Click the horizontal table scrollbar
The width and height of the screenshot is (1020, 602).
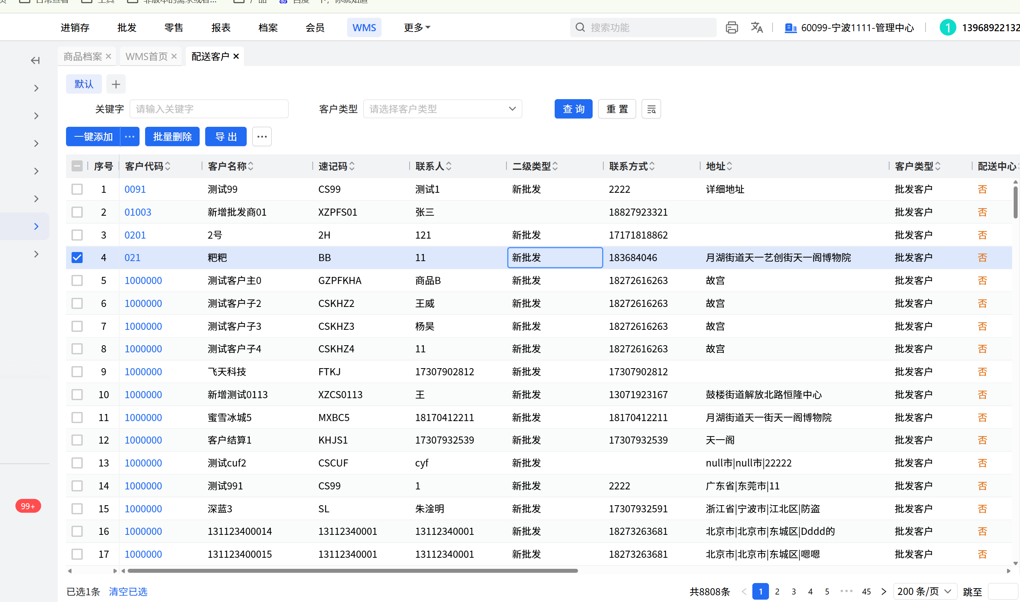pos(352,571)
